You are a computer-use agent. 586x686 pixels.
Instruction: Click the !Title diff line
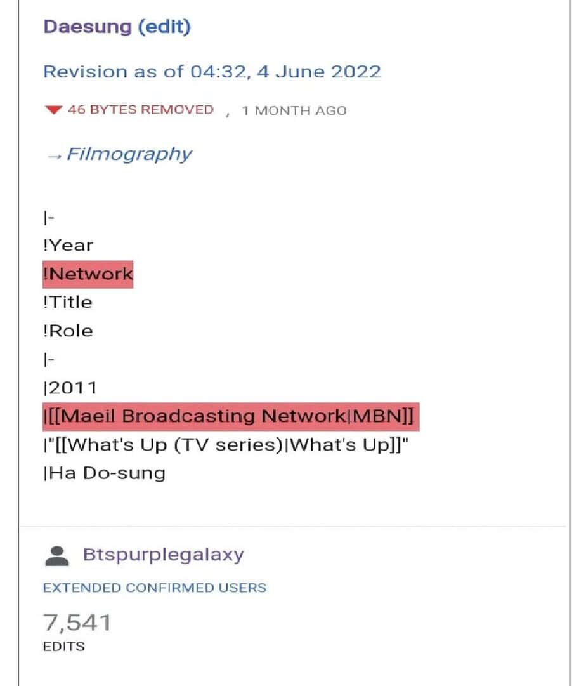click(67, 302)
